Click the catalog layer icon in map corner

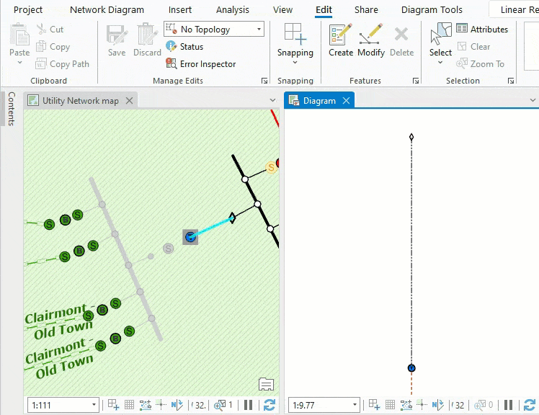[266, 384]
